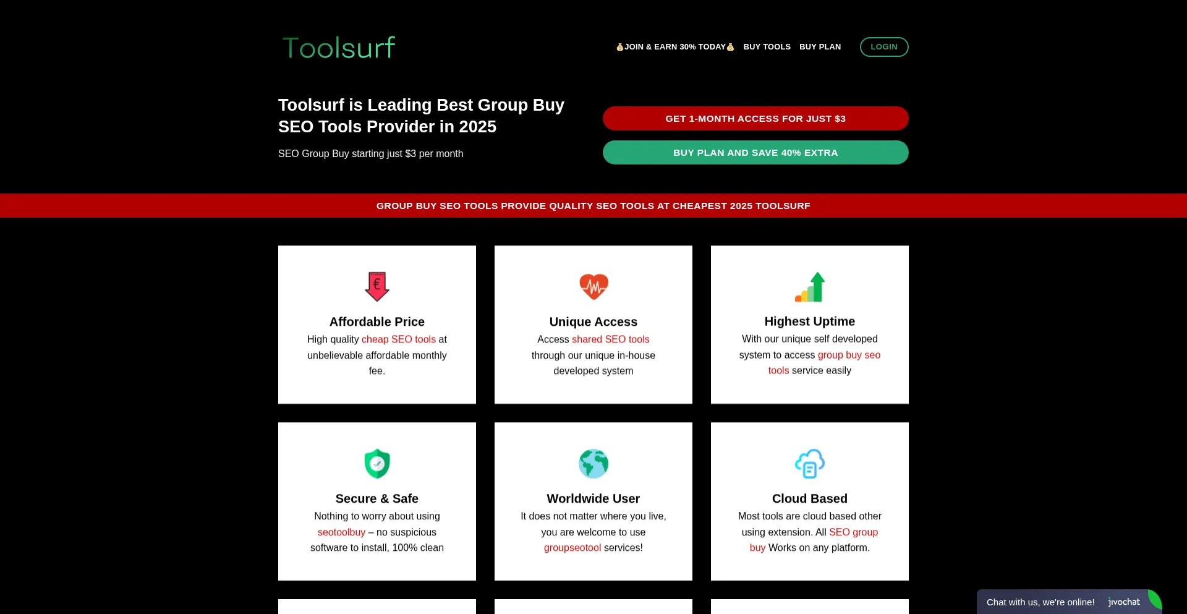
Task: Go to Buy Plan in navigation
Action: pyautogui.click(x=820, y=47)
